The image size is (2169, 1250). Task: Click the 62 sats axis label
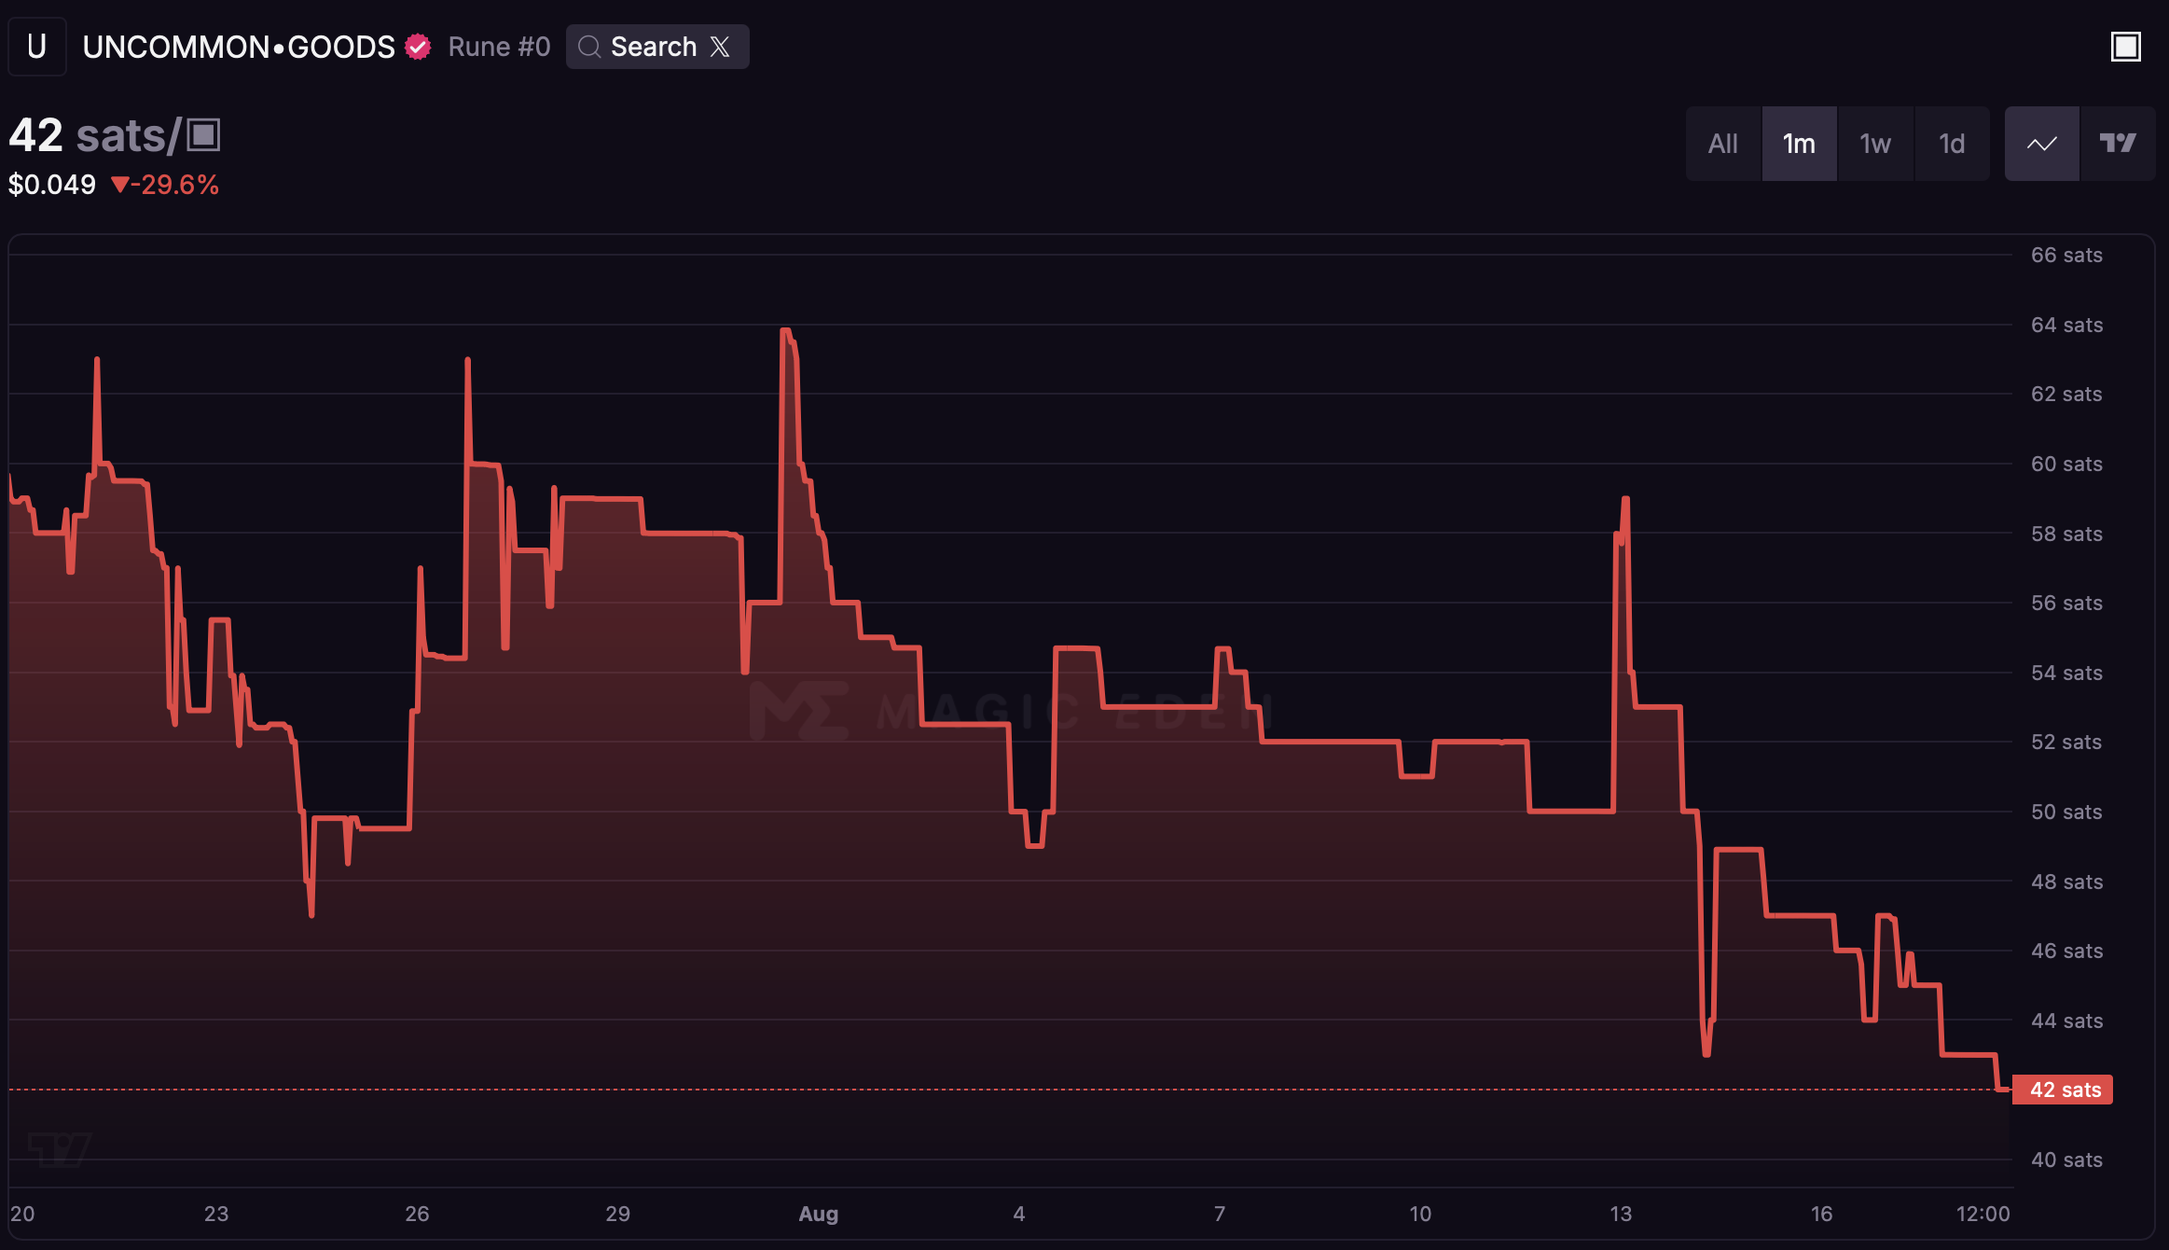2066,394
